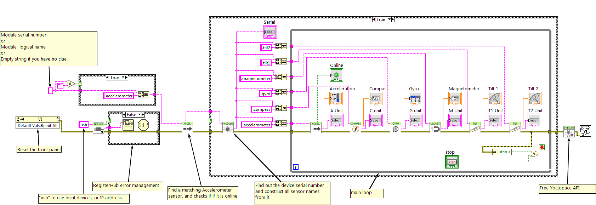Select the FREE API VI icon
Viewport: 596px width, 205px height.
[x=569, y=132]
